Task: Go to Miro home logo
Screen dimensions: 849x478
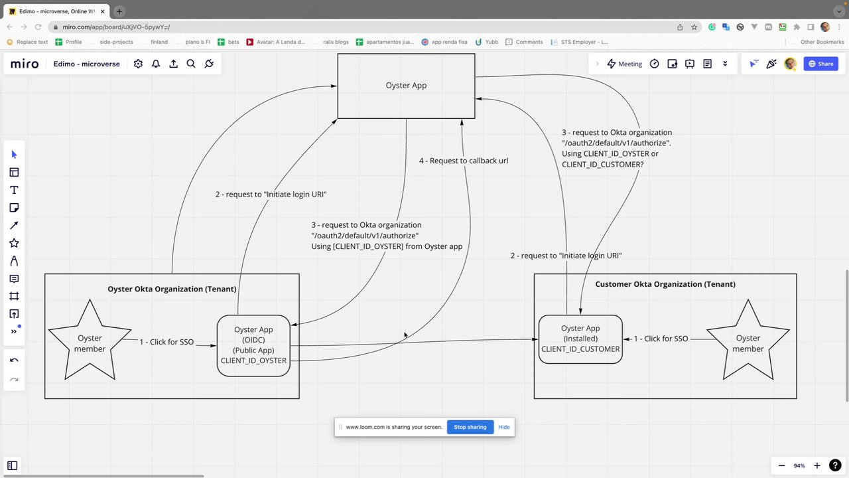Action: [x=25, y=64]
